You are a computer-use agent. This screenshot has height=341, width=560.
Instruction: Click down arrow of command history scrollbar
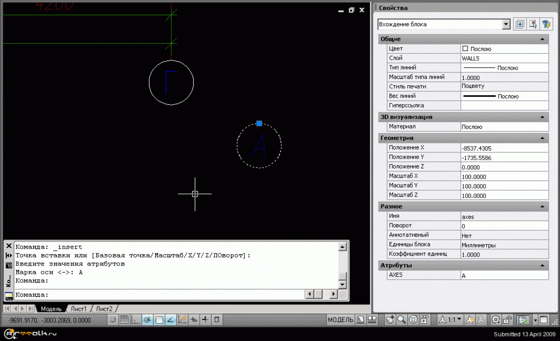[343, 284]
